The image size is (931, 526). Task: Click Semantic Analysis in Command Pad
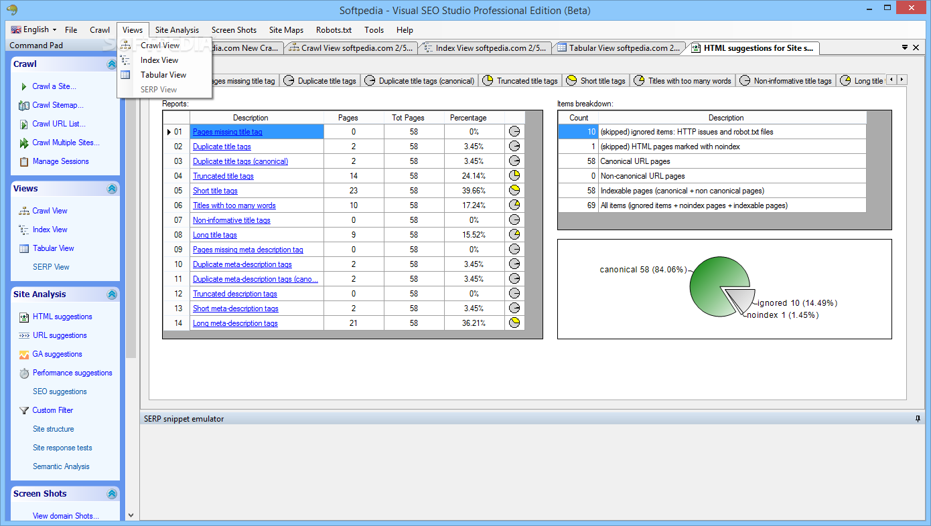(x=61, y=466)
